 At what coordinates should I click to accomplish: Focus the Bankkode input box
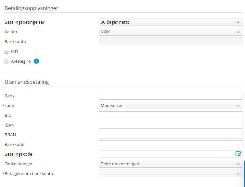pos(171,144)
